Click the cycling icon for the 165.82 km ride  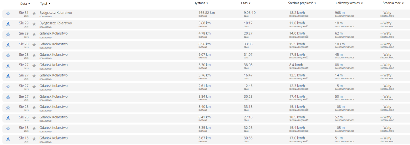(x=8, y=14)
